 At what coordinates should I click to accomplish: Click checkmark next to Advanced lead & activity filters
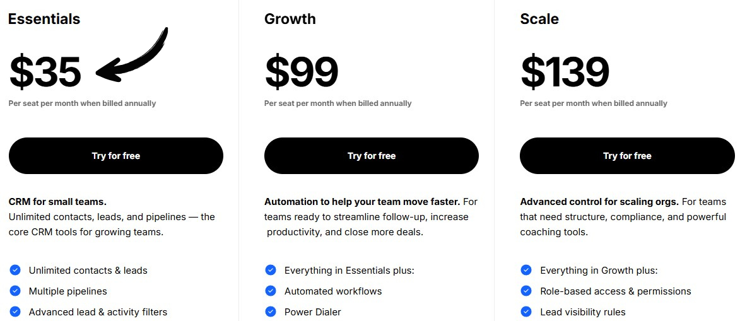(15, 312)
